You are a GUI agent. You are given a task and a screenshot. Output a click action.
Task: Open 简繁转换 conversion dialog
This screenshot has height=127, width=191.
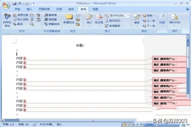click(52, 24)
